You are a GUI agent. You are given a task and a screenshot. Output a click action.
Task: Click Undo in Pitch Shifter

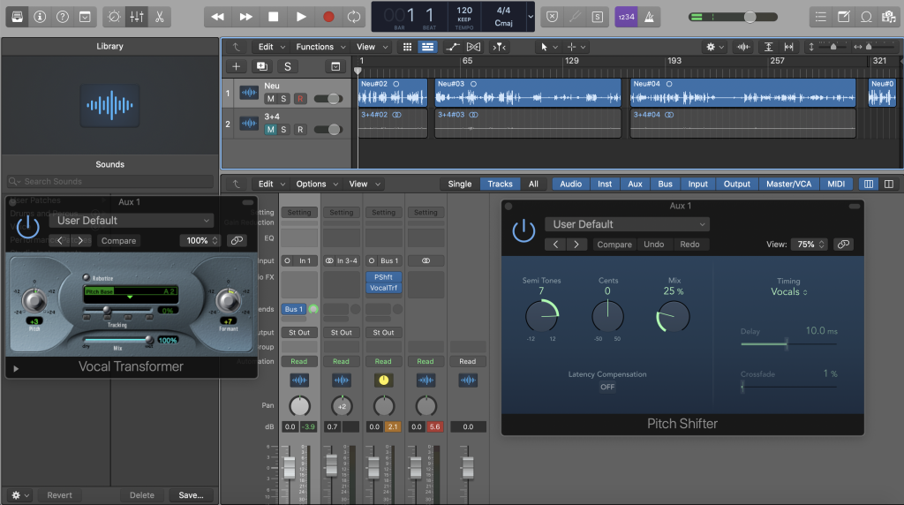[x=654, y=245]
